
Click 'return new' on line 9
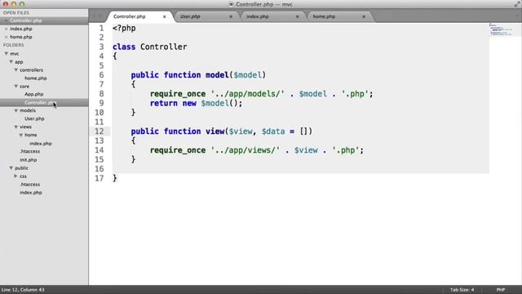pos(173,104)
